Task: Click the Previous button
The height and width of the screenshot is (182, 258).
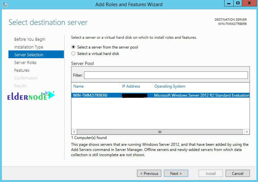Action: (149, 173)
